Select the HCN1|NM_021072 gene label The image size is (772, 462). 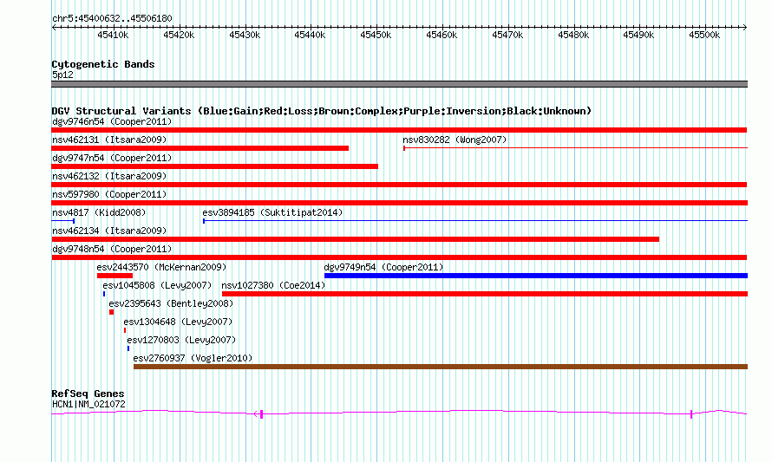pyautogui.click(x=88, y=405)
